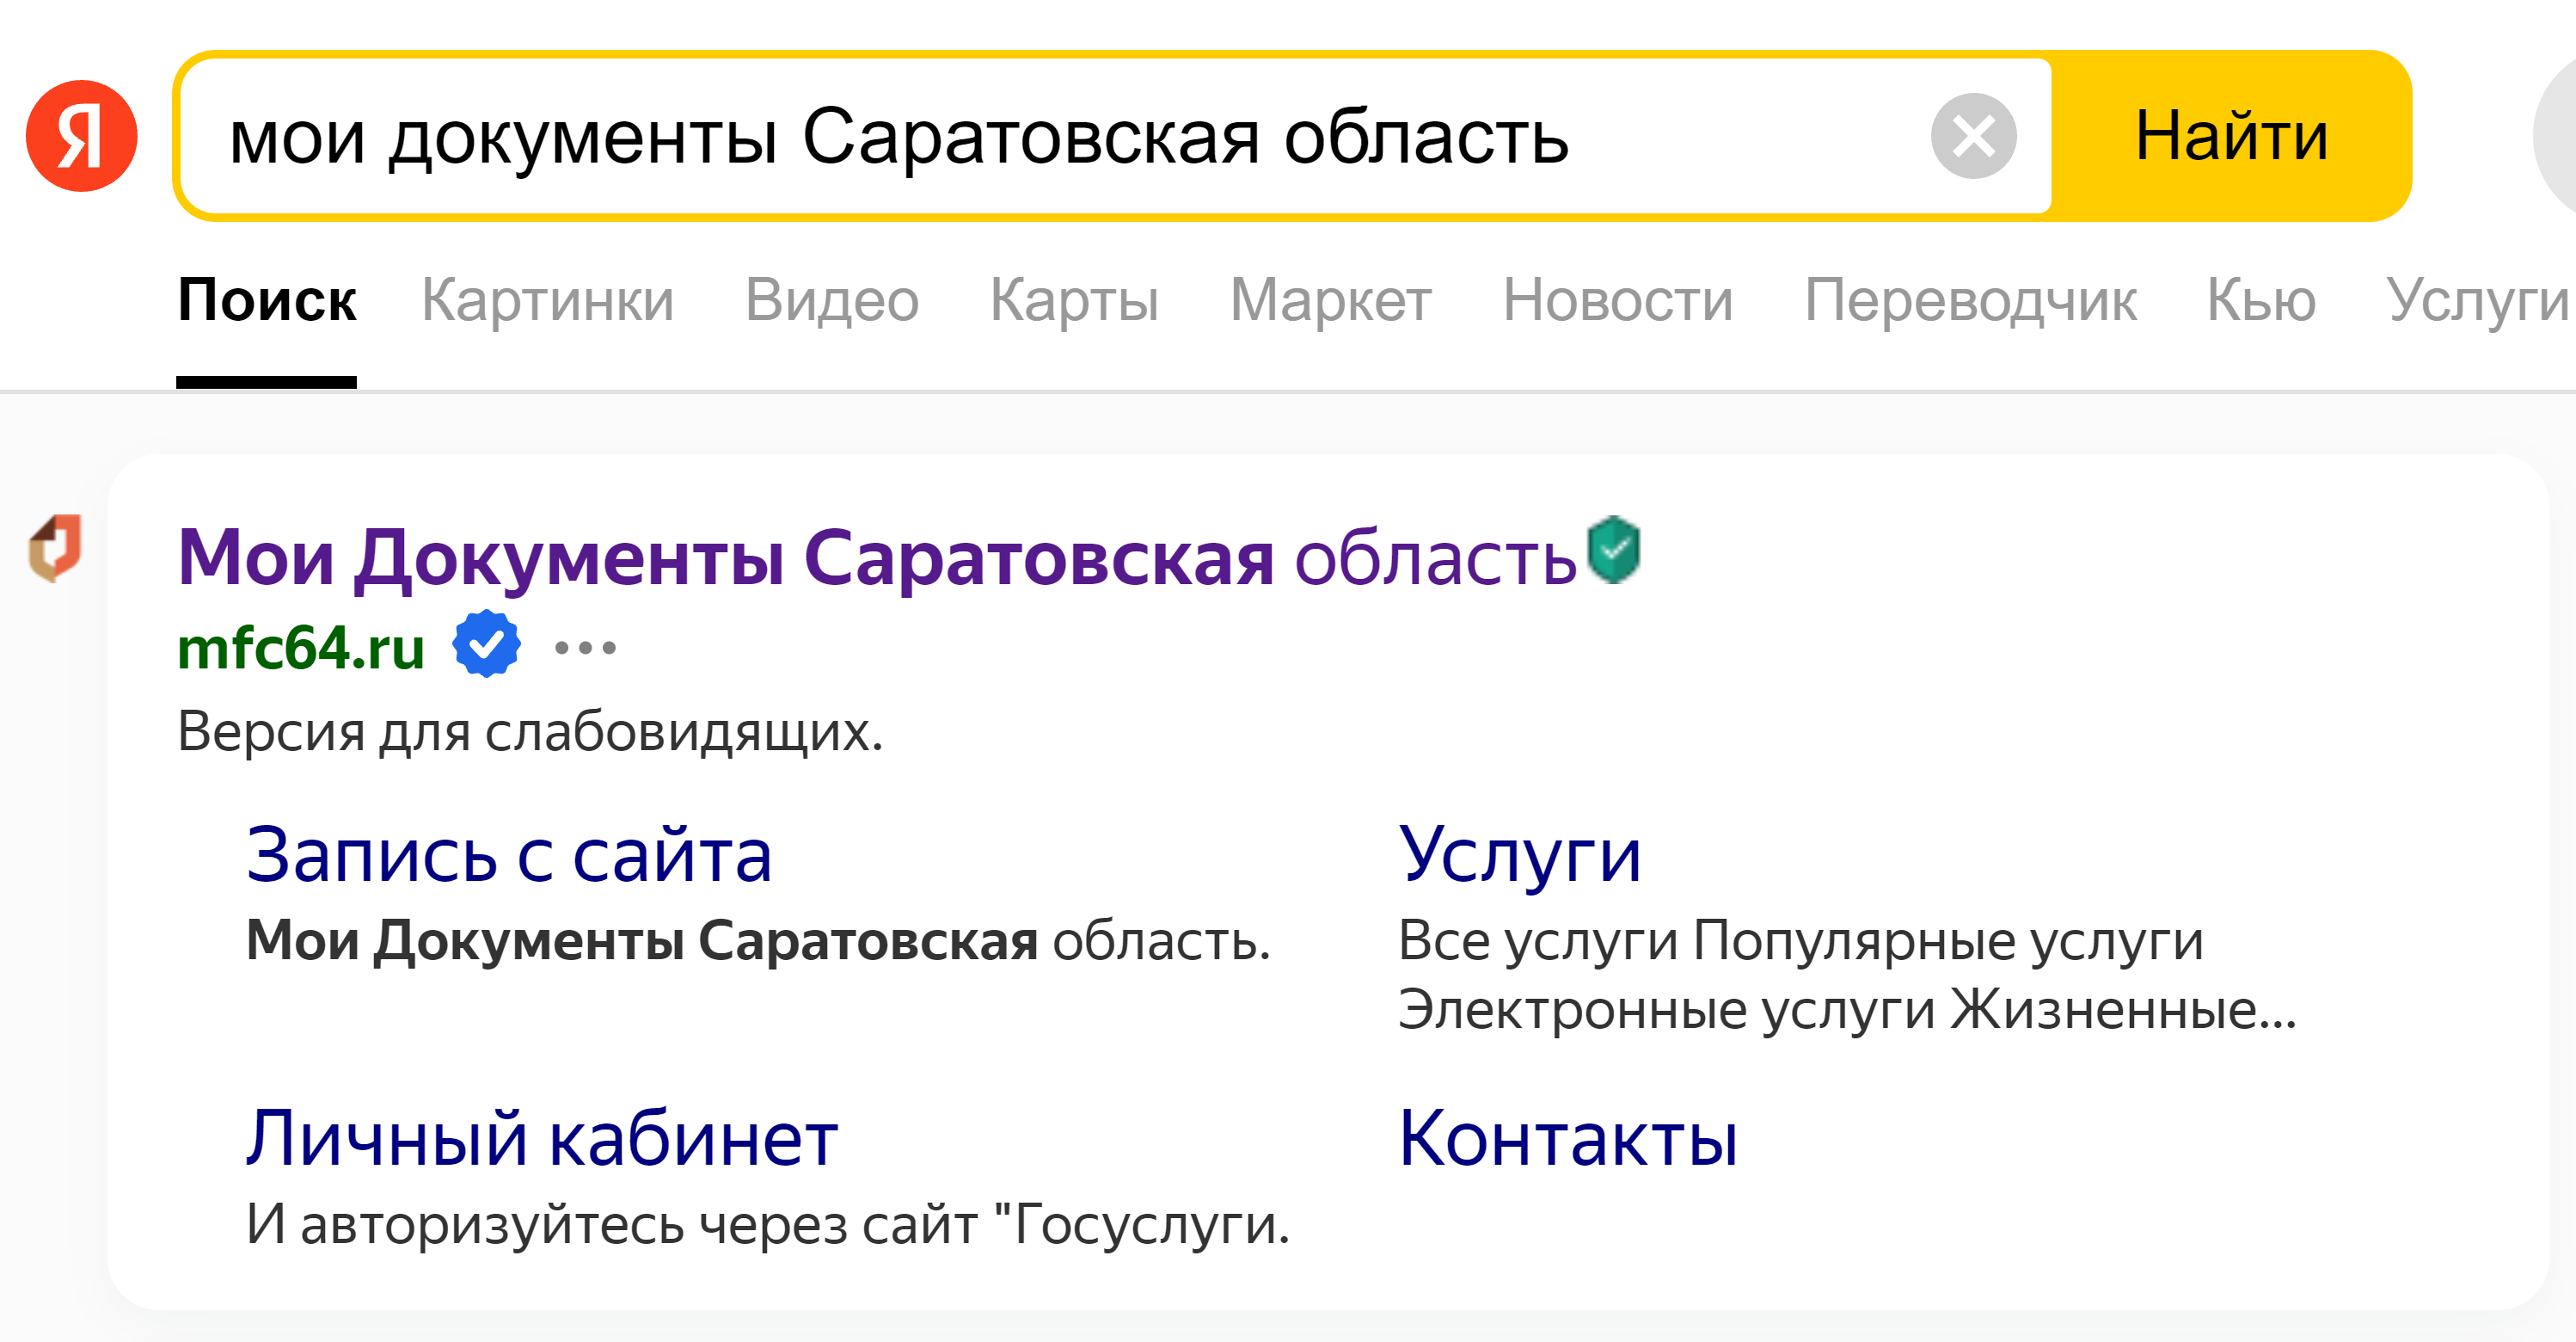The image size is (2576, 1342).
Task: Open the Запись с сайта sitelink
Action: pos(509,856)
